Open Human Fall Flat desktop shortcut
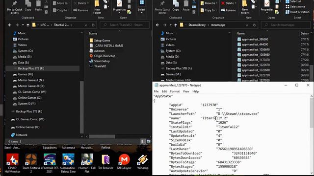 click(x=87, y=163)
